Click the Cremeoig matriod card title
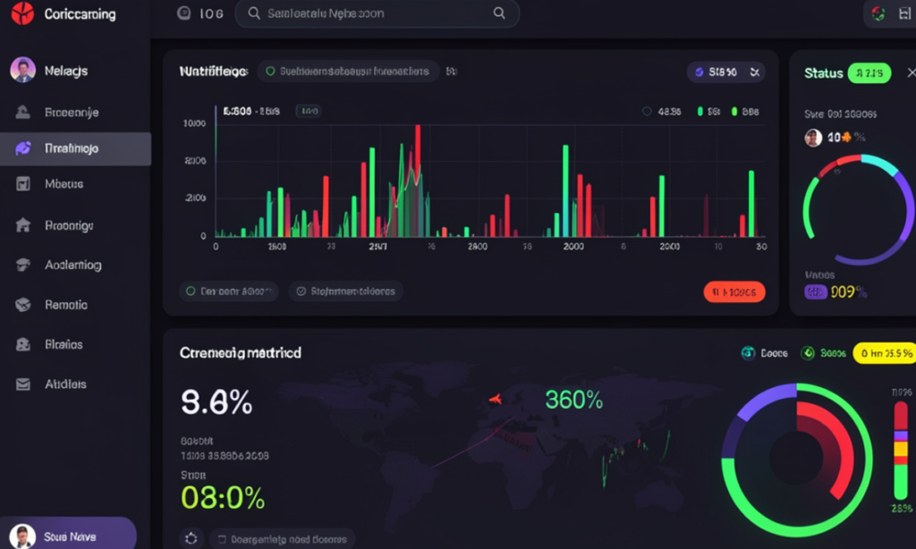916x549 pixels. click(240, 353)
